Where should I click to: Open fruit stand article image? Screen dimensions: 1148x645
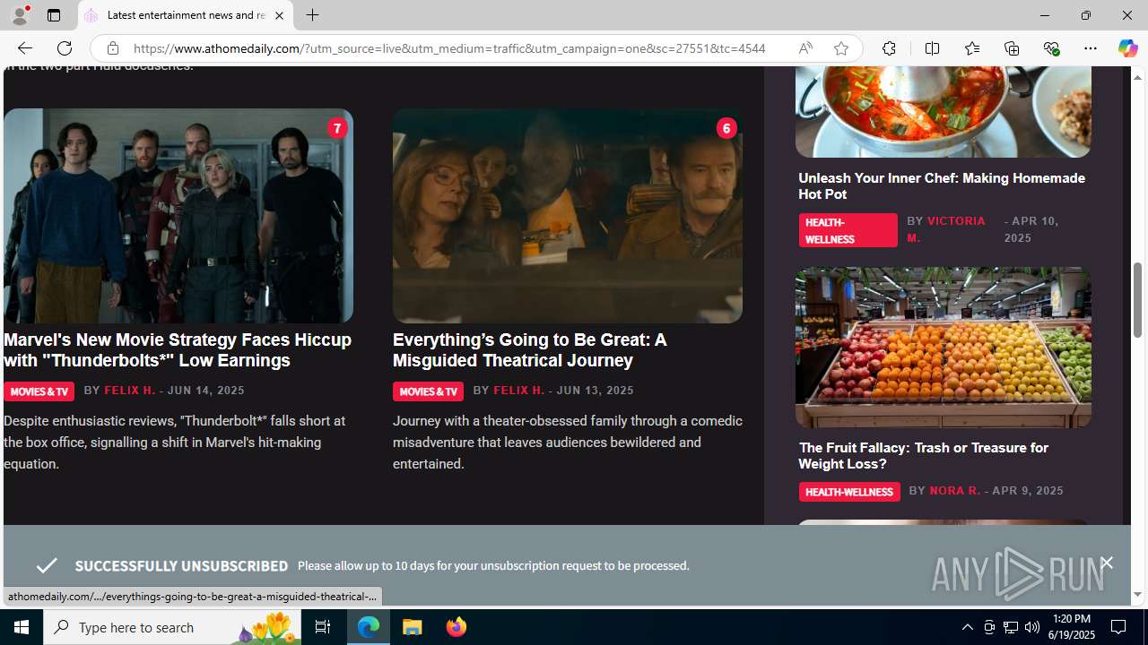pyautogui.click(x=943, y=348)
